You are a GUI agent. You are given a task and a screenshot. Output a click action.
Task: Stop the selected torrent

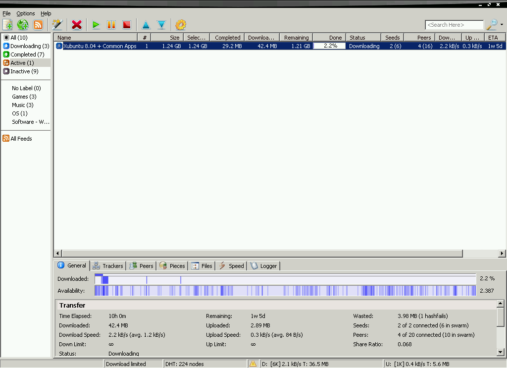click(x=126, y=25)
